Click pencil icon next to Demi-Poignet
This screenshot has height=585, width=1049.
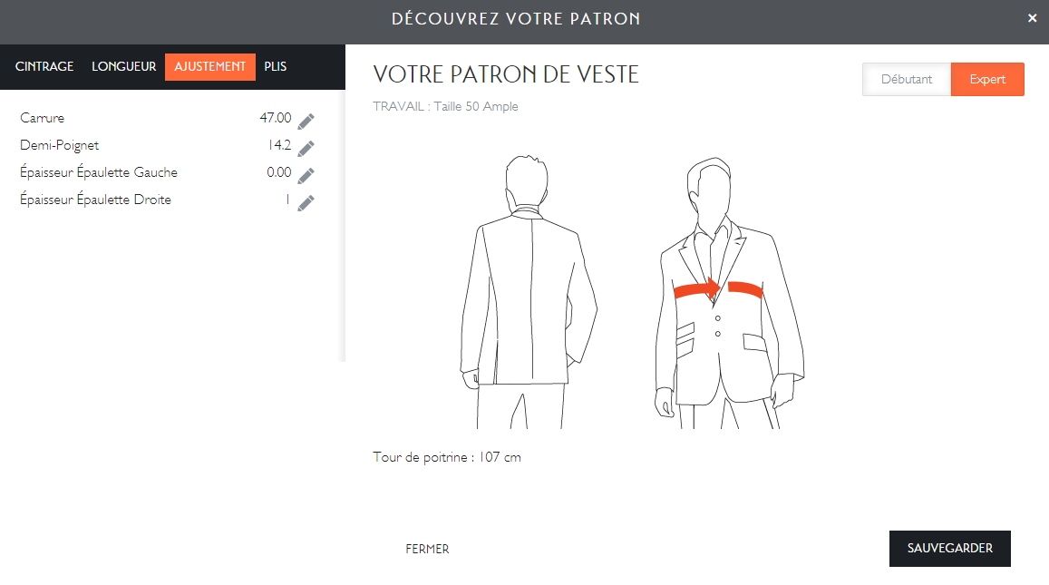(306, 148)
